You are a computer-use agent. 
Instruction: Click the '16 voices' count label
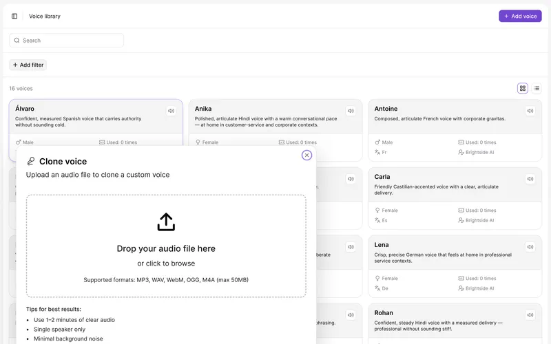pos(21,89)
